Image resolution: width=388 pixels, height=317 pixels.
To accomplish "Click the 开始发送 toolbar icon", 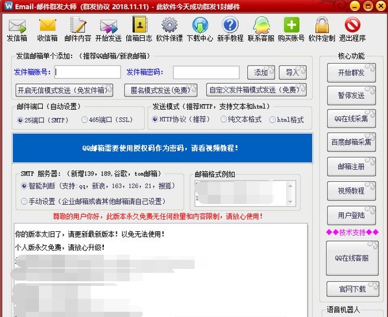I will (108, 29).
